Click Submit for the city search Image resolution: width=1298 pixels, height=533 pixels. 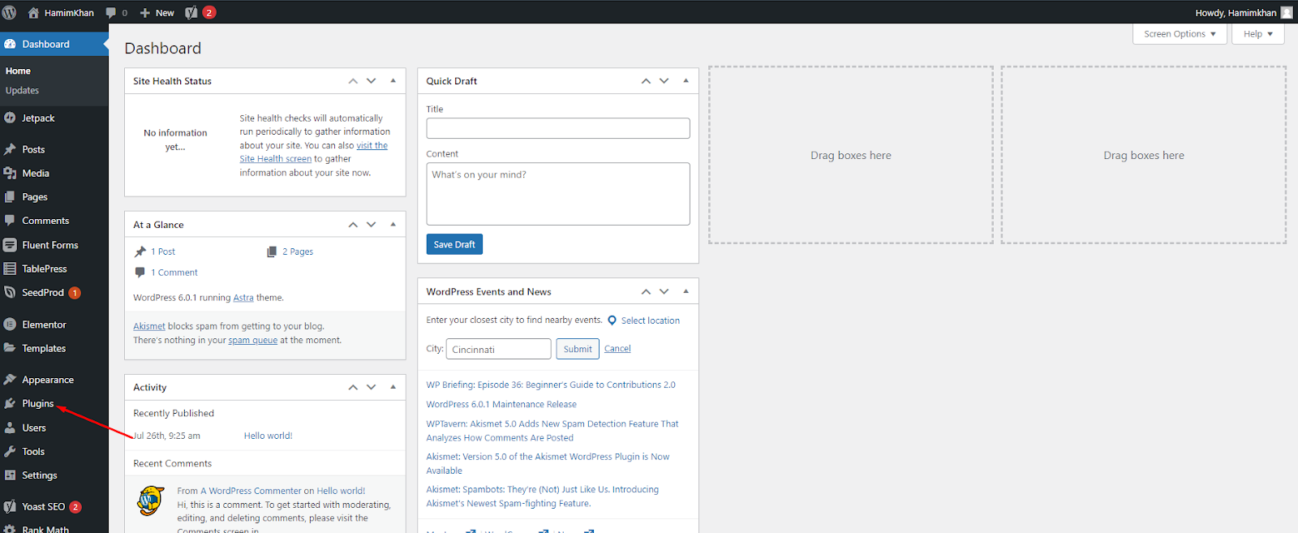(578, 349)
